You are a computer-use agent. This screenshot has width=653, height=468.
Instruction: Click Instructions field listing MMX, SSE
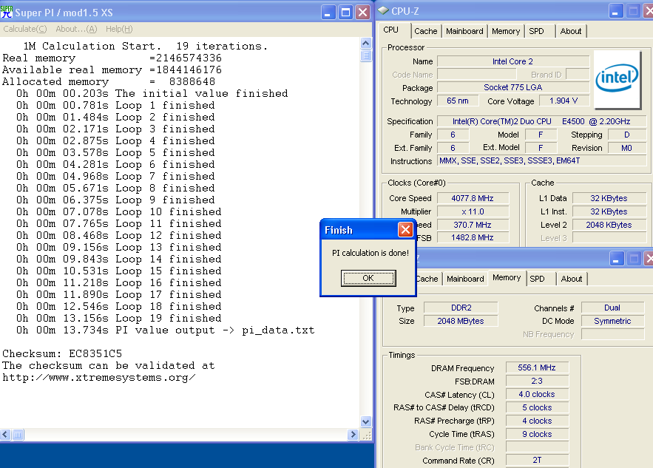click(541, 160)
